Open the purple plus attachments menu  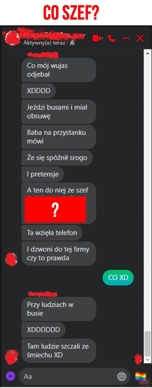tap(11, 376)
